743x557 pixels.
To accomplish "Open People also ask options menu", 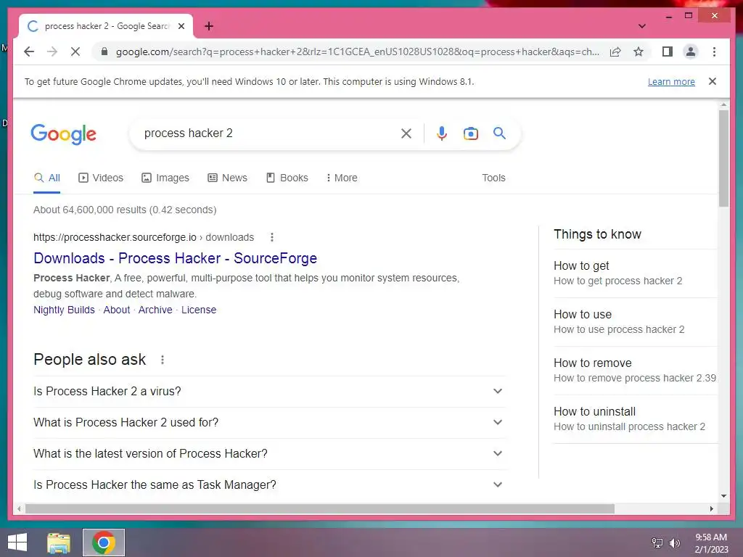I will (x=162, y=360).
